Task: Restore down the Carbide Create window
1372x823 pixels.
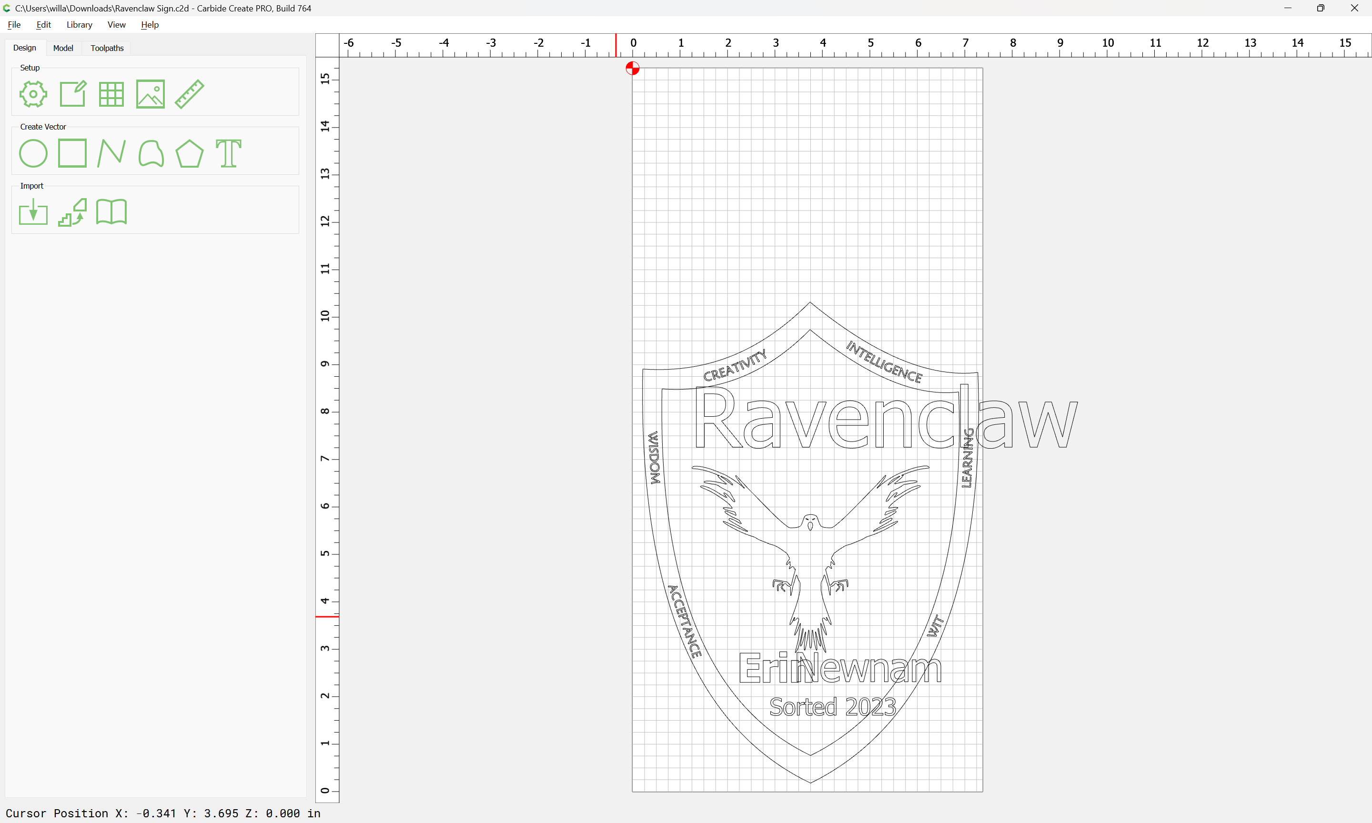Action: tap(1321, 8)
